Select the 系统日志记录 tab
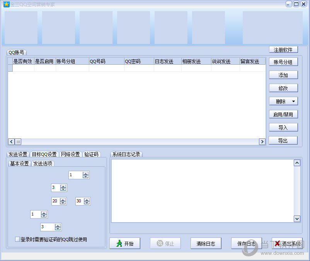This screenshot has height=261, width=310. pyautogui.click(x=126, y=154)
